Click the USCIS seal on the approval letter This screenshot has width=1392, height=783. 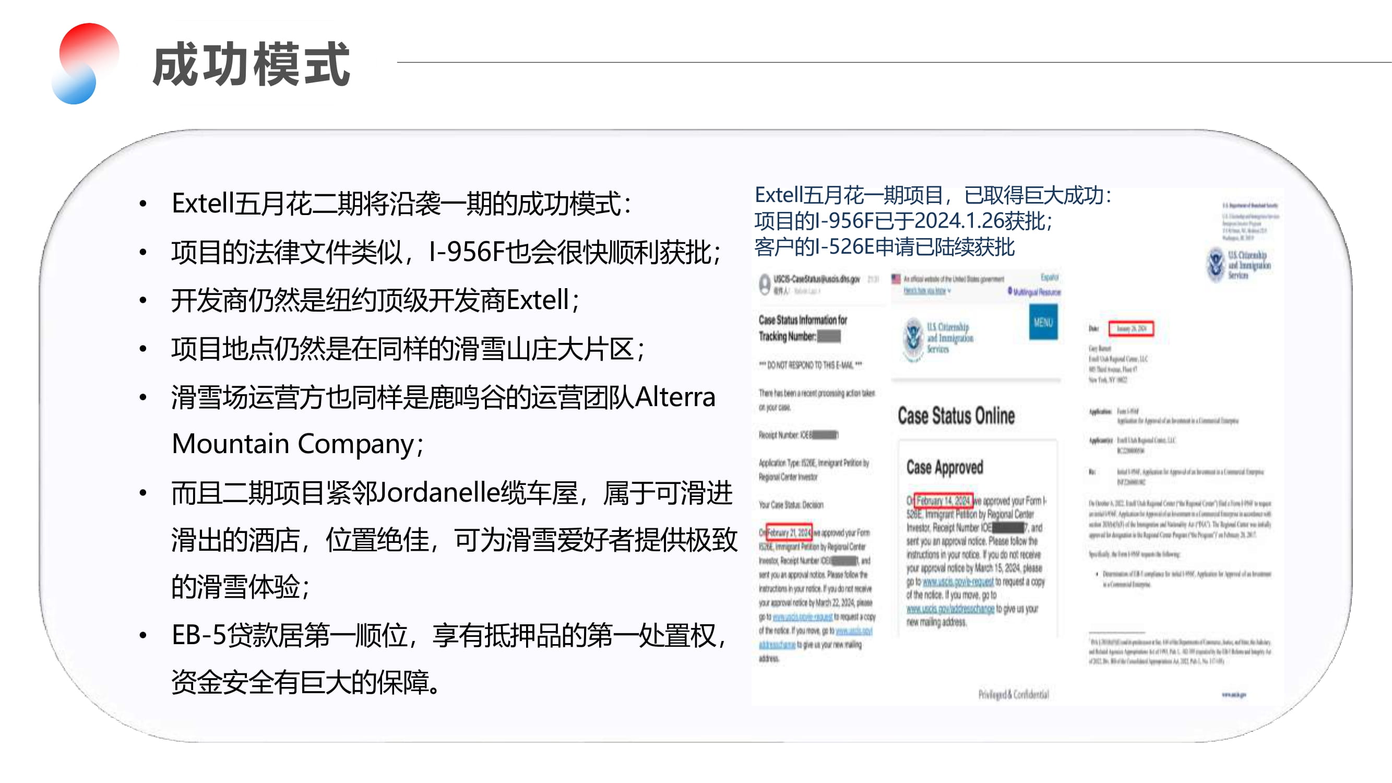[x=1215, y=264]
